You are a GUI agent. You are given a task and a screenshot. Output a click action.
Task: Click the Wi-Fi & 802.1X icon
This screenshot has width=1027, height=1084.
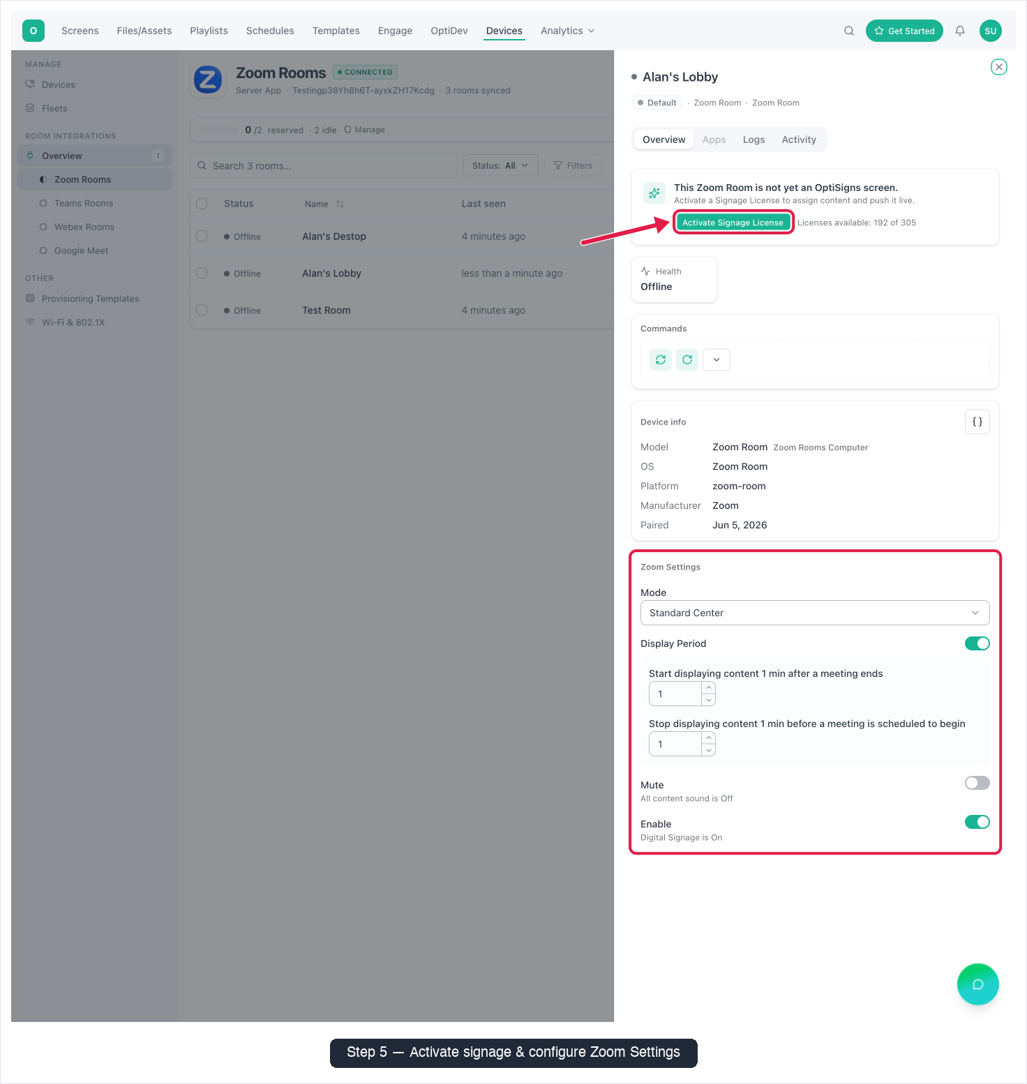[x=30, y=322]
